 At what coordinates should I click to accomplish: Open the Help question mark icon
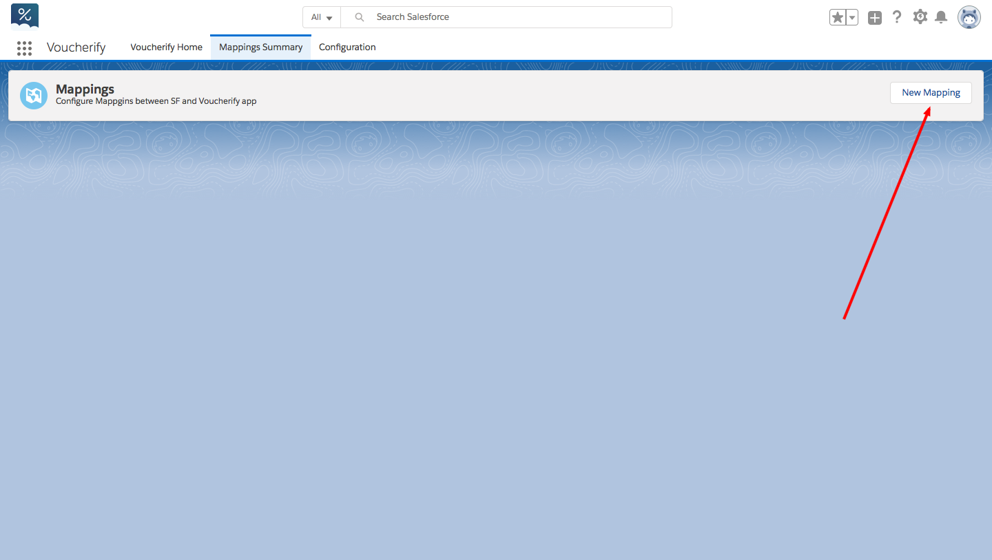pos(897,17)
